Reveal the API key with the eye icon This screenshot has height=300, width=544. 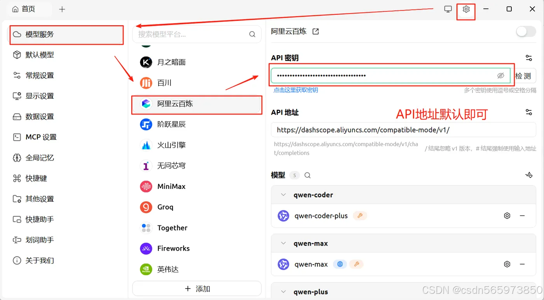tap(501, 75)
